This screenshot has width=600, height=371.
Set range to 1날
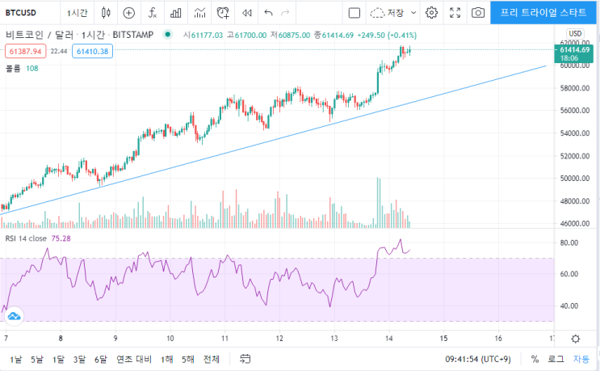15,359
